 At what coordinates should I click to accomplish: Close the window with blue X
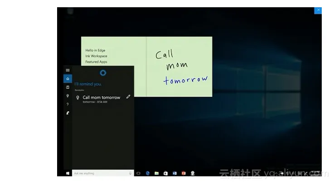pyautogui.click(x=318, y=10)
